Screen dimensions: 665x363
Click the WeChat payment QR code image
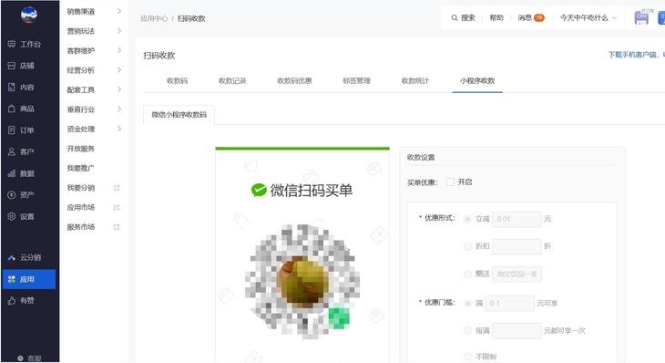[x=302, y=282]
